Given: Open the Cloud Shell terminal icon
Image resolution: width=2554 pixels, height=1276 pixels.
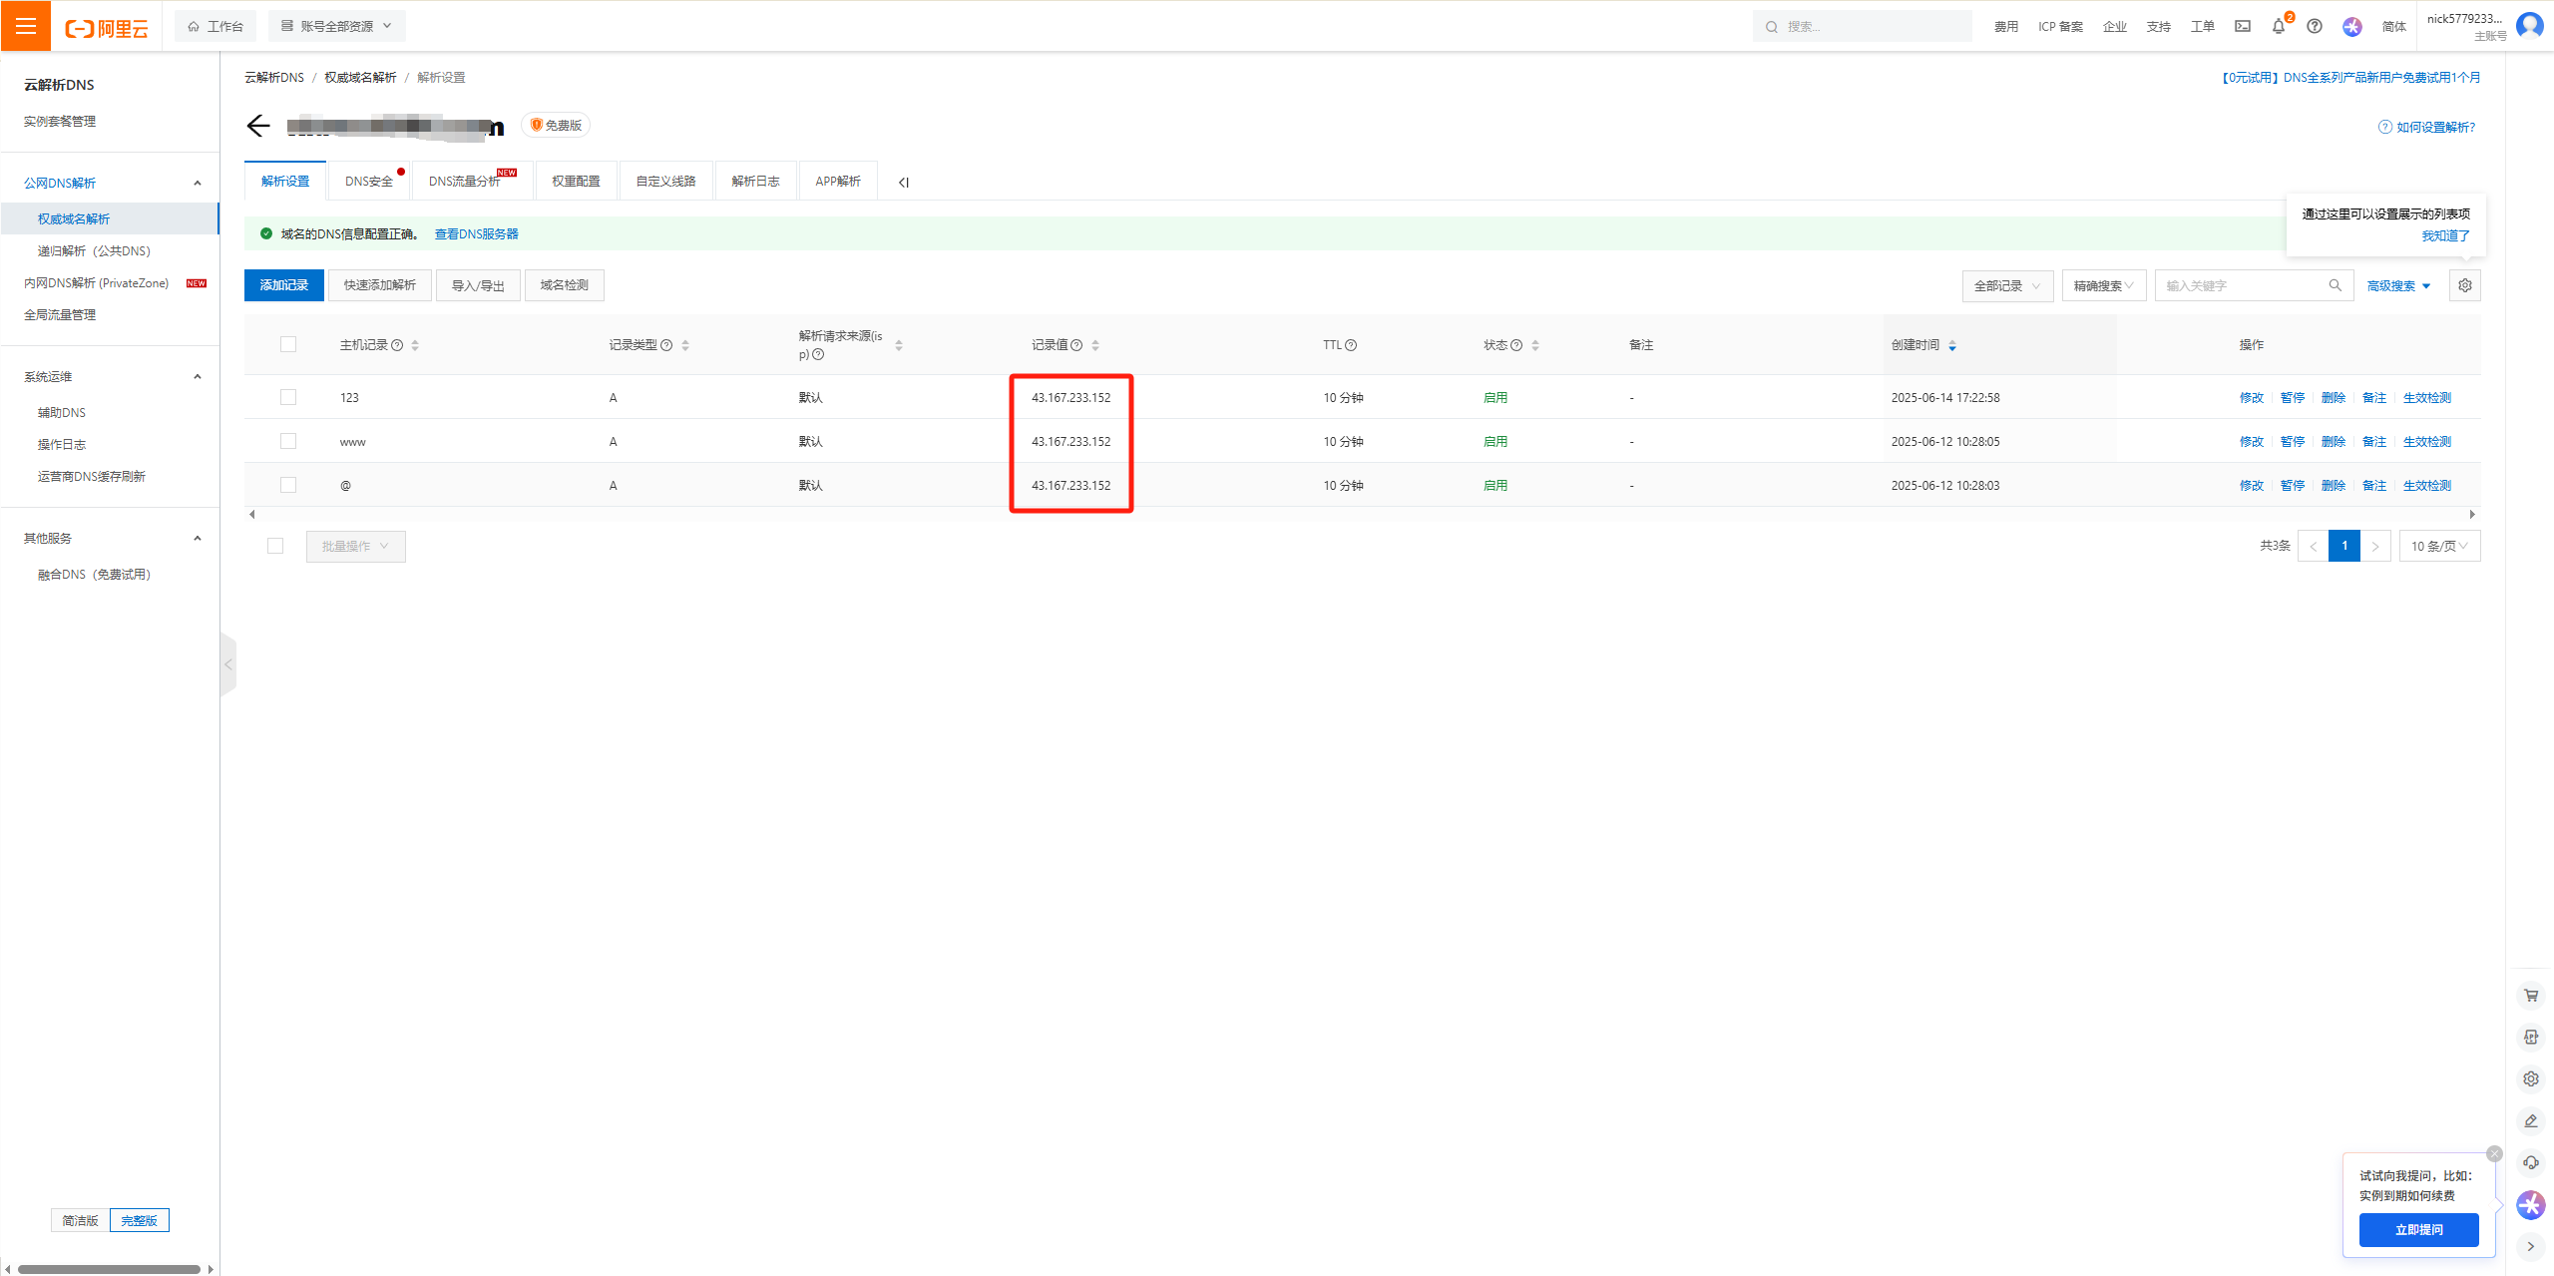Looking at the screenshot, I should click(2242, 27).
